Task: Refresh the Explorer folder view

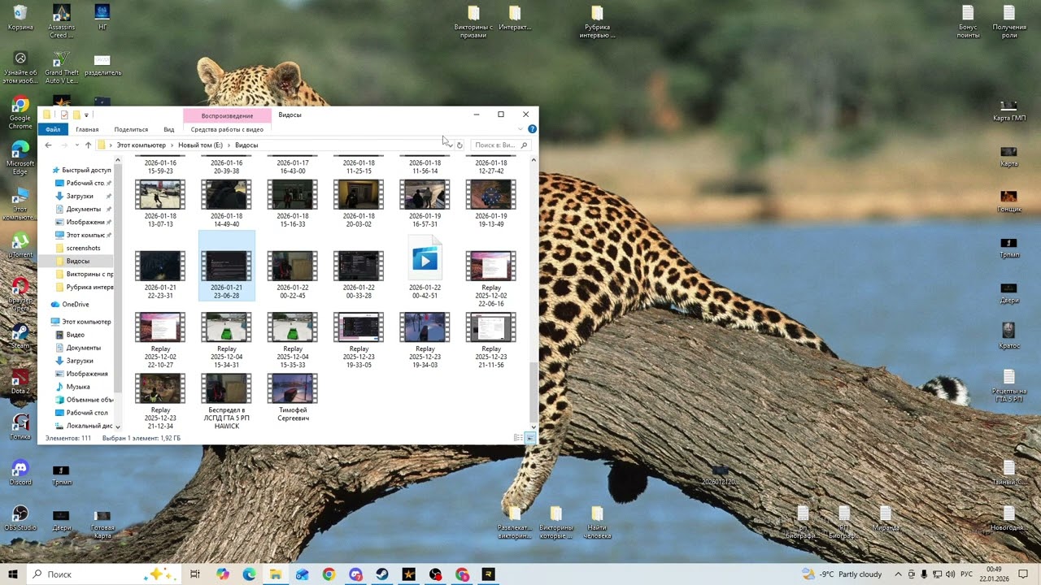Action: click(x=460, y=145)
